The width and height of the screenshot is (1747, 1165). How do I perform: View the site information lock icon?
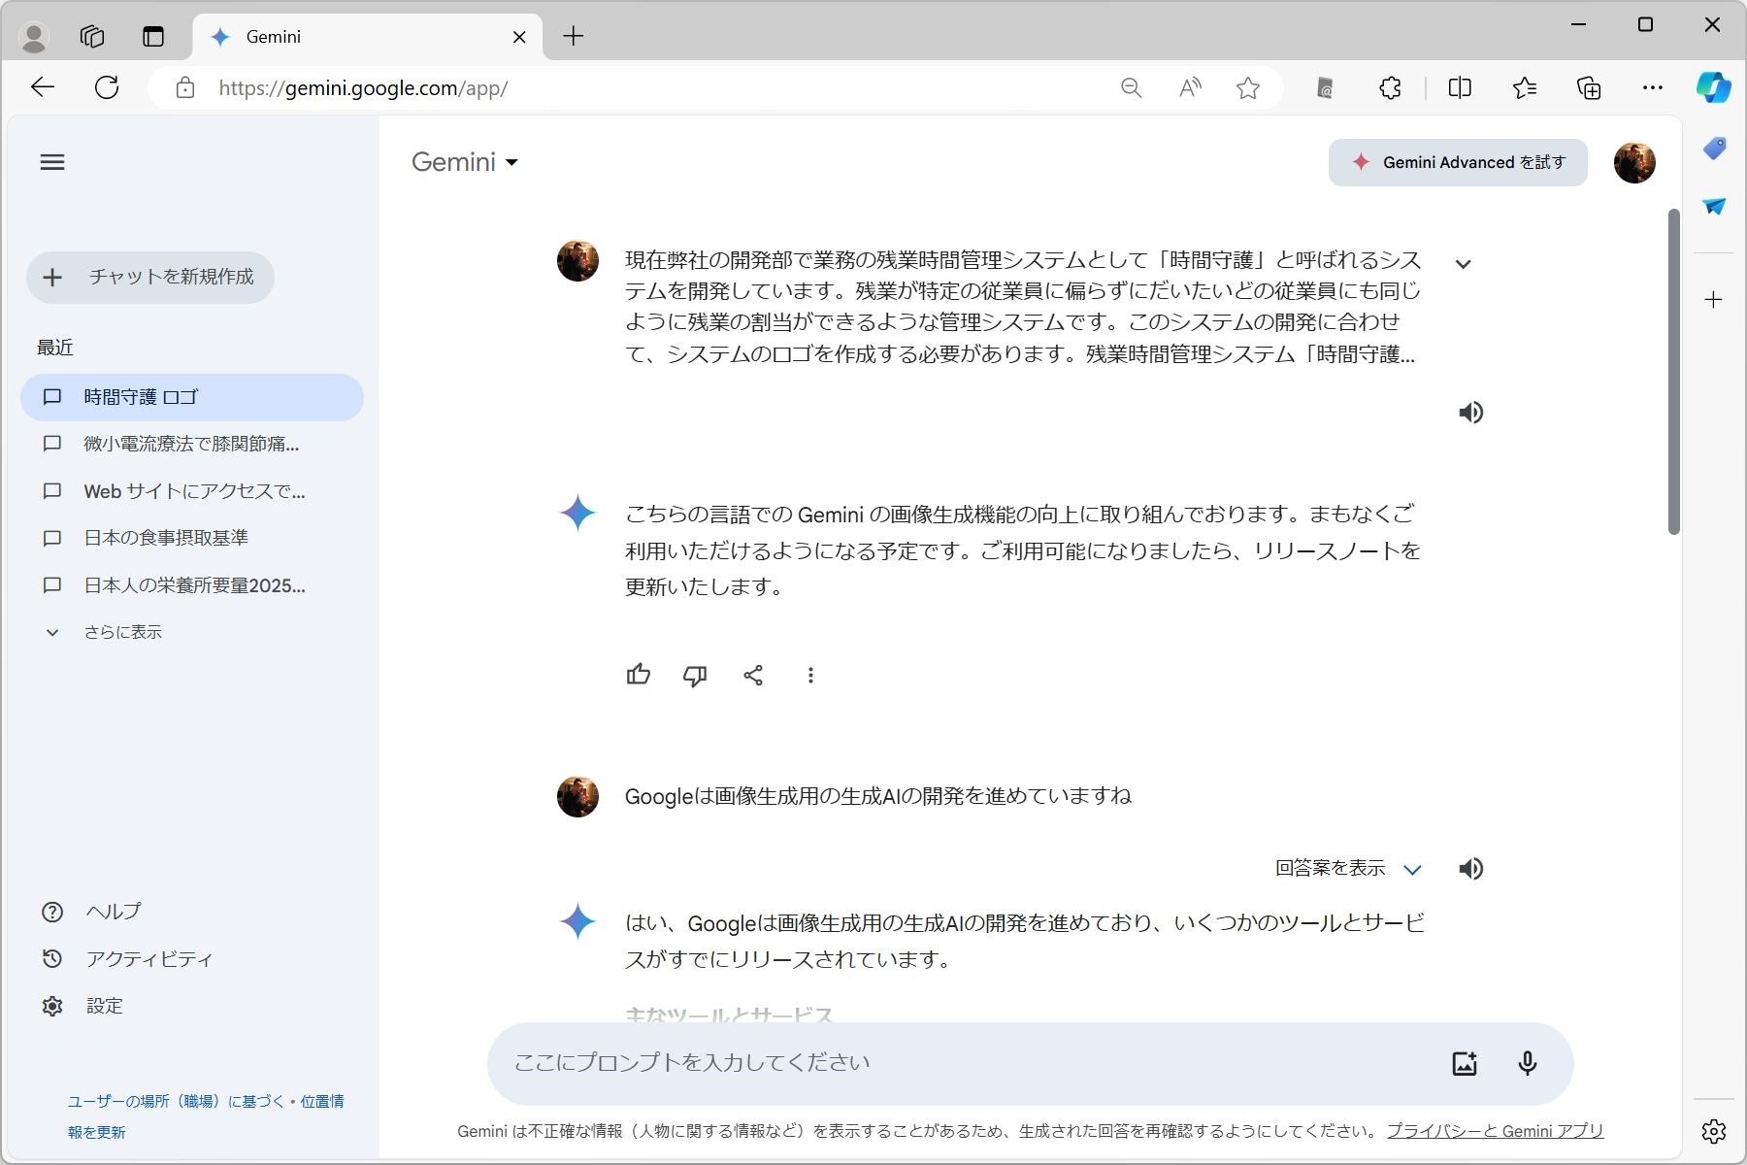184,88
